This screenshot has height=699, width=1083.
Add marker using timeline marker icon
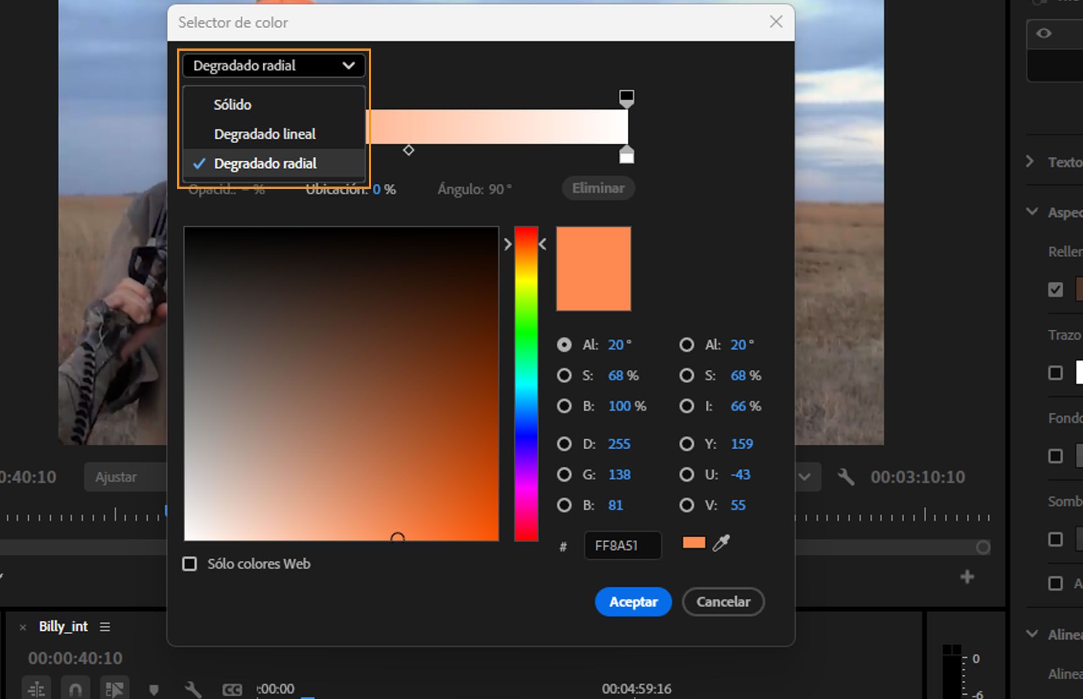[x=153, y=689]
